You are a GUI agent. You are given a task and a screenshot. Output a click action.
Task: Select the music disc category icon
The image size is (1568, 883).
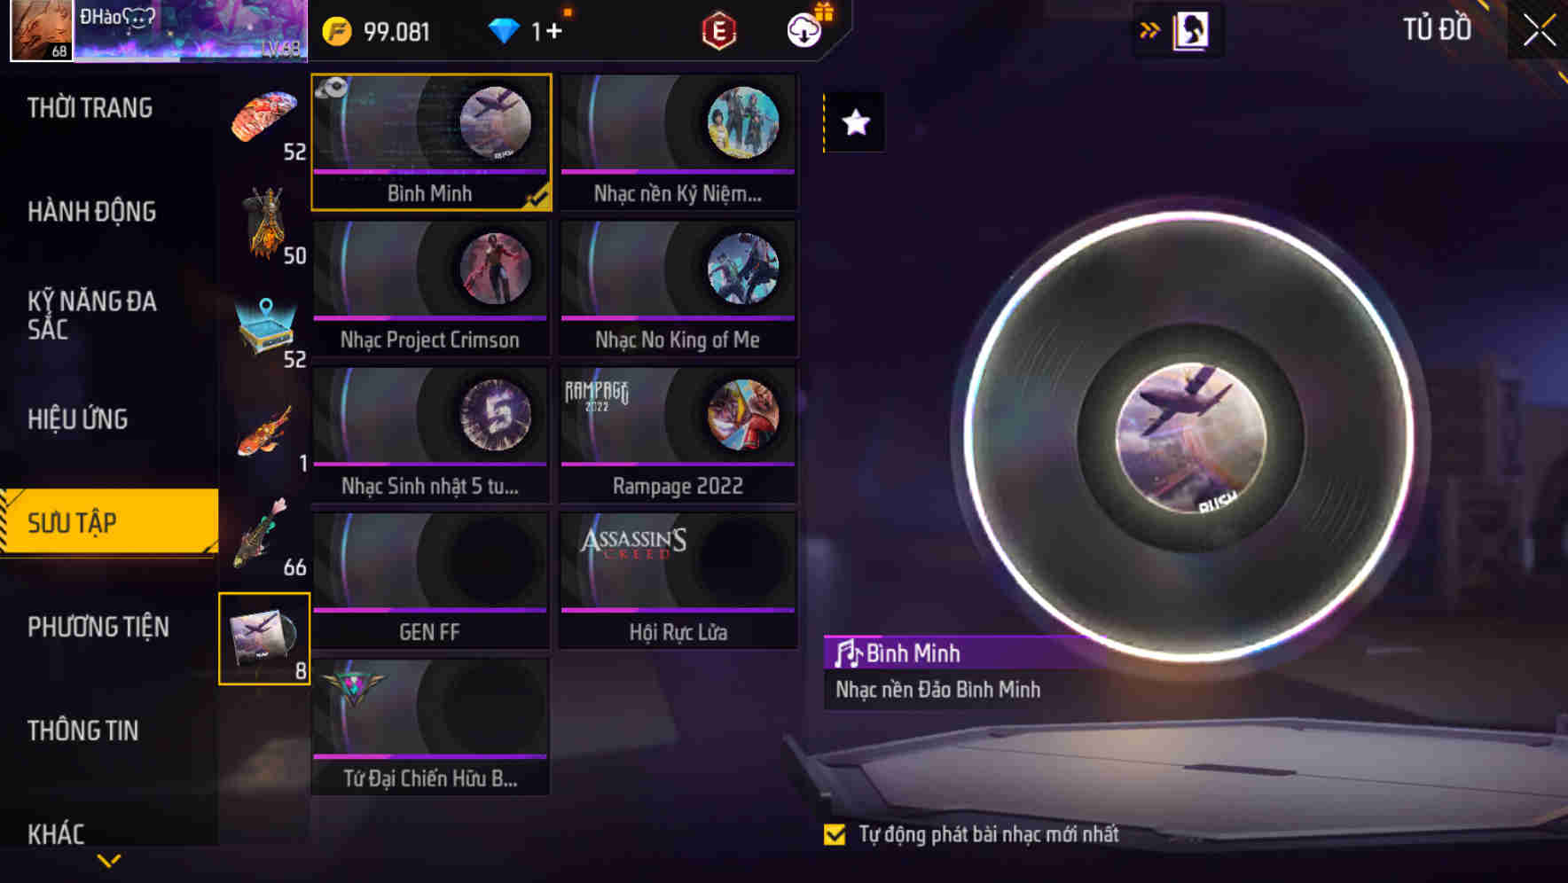[x=264, y=638]
